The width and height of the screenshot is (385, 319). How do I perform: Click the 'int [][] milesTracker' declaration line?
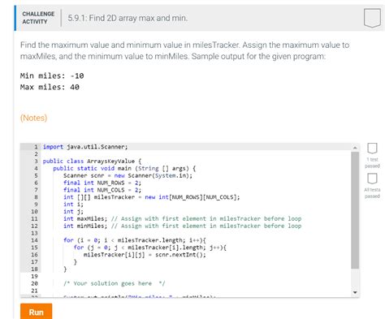pyautogui.click(x=152, y=197)
